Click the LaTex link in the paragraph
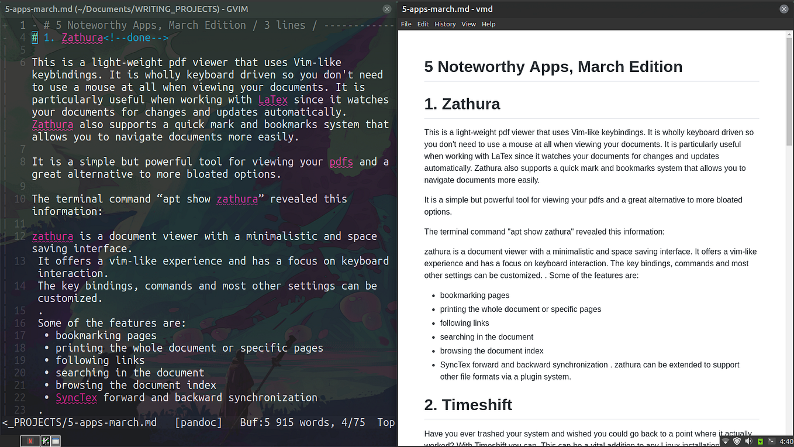 [272, 99]
